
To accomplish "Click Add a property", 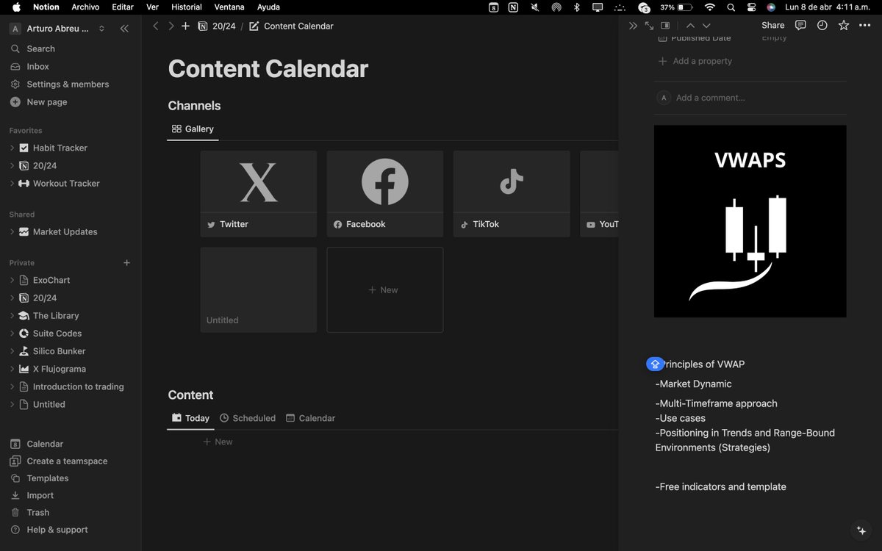I will coord(695,61).
